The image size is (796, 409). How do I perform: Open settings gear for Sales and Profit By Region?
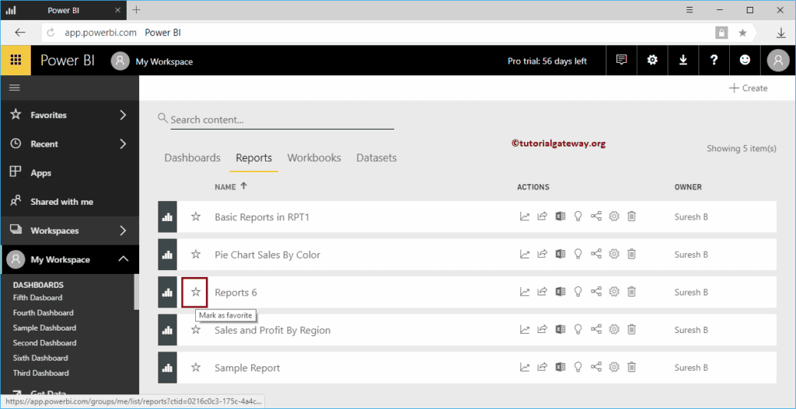pyautogui.click(x=614, y=329)
